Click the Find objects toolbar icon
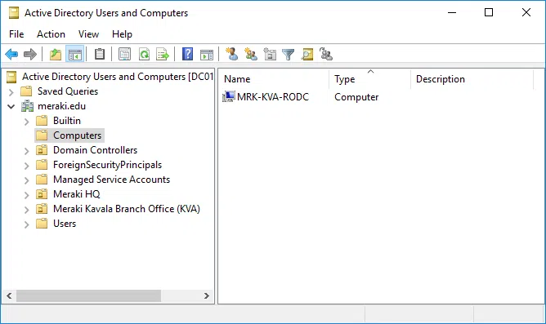Screen dimensions: 546x324 click(x=307, y=54)
